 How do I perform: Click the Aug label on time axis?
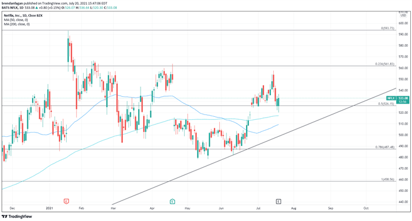point(294,208)
